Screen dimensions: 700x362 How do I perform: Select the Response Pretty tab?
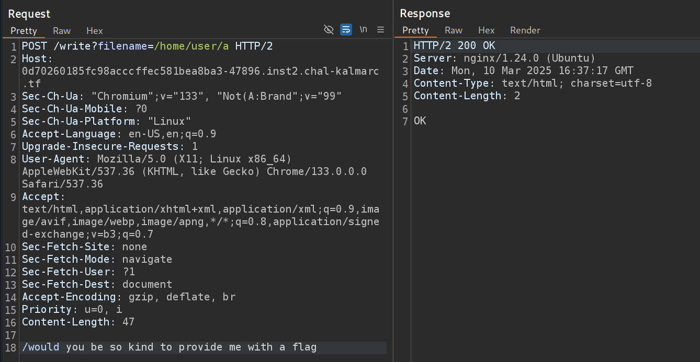tap(415, 30)
